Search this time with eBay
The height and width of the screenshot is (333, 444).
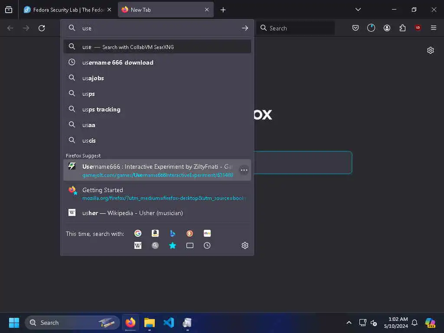[x=207, y=233]
